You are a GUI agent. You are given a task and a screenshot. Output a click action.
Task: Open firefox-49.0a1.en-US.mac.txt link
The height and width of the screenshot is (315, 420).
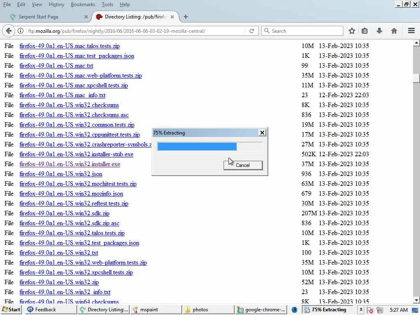click(56, 66)
